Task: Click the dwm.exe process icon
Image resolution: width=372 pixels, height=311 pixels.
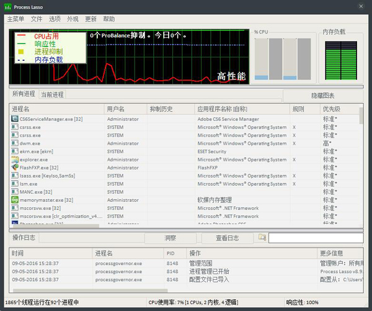Action: pos(15,143)
